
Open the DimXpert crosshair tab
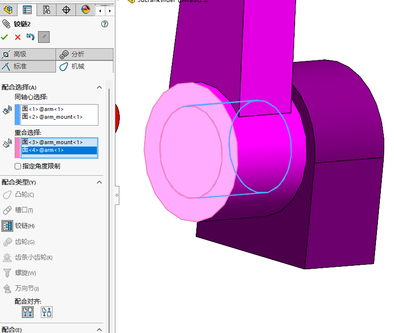point(66,10)
